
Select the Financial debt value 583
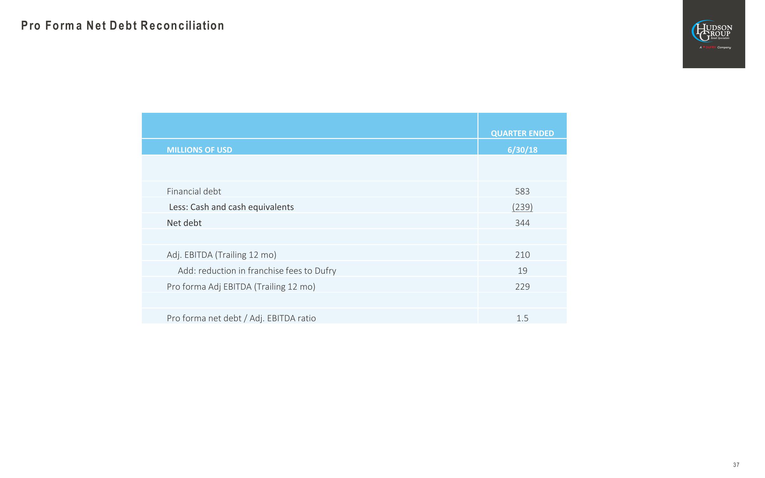522,191
